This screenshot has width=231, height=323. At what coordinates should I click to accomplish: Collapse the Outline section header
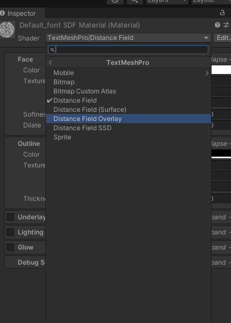29,144
